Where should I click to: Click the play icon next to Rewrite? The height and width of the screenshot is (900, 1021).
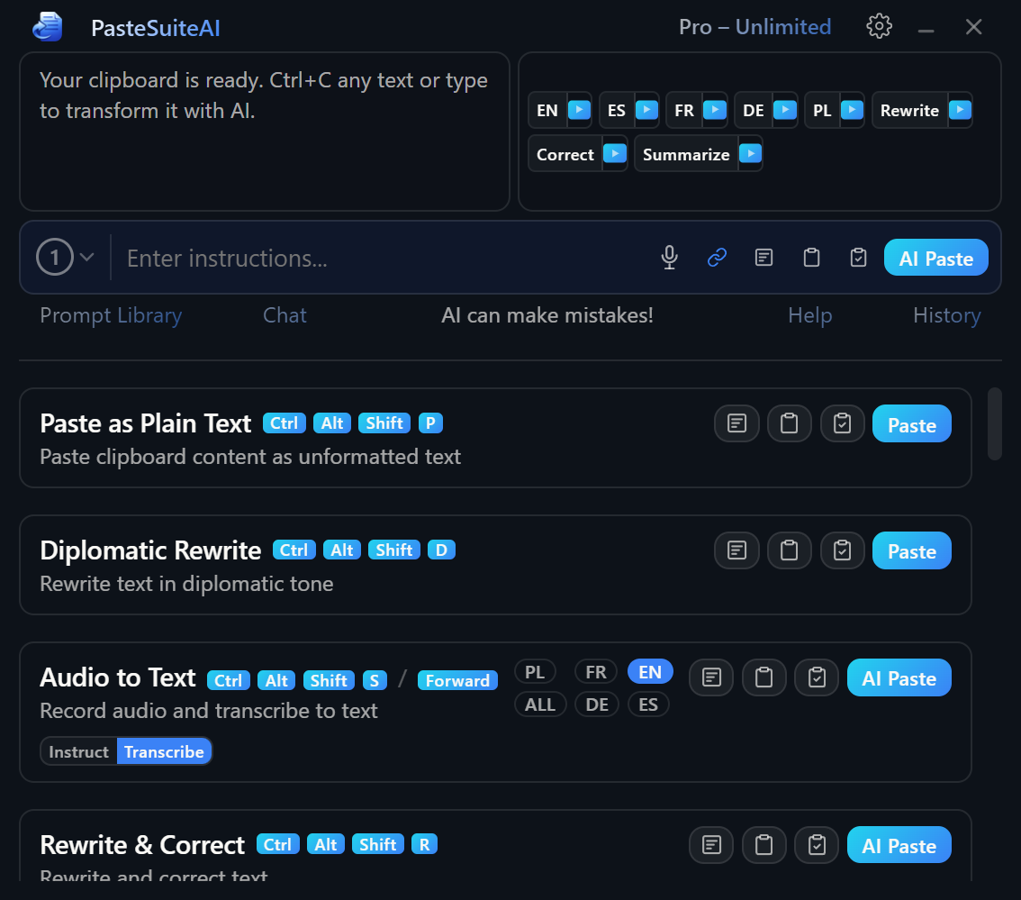pos(961,110)
